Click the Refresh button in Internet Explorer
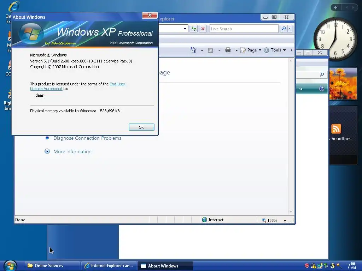This screenshot has height=271, width=362. 194,29
